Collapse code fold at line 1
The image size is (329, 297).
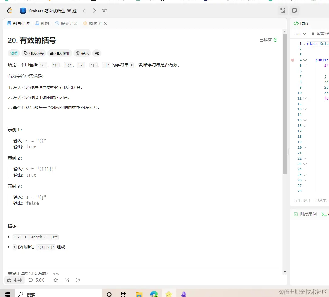click(x=305, y=44)
